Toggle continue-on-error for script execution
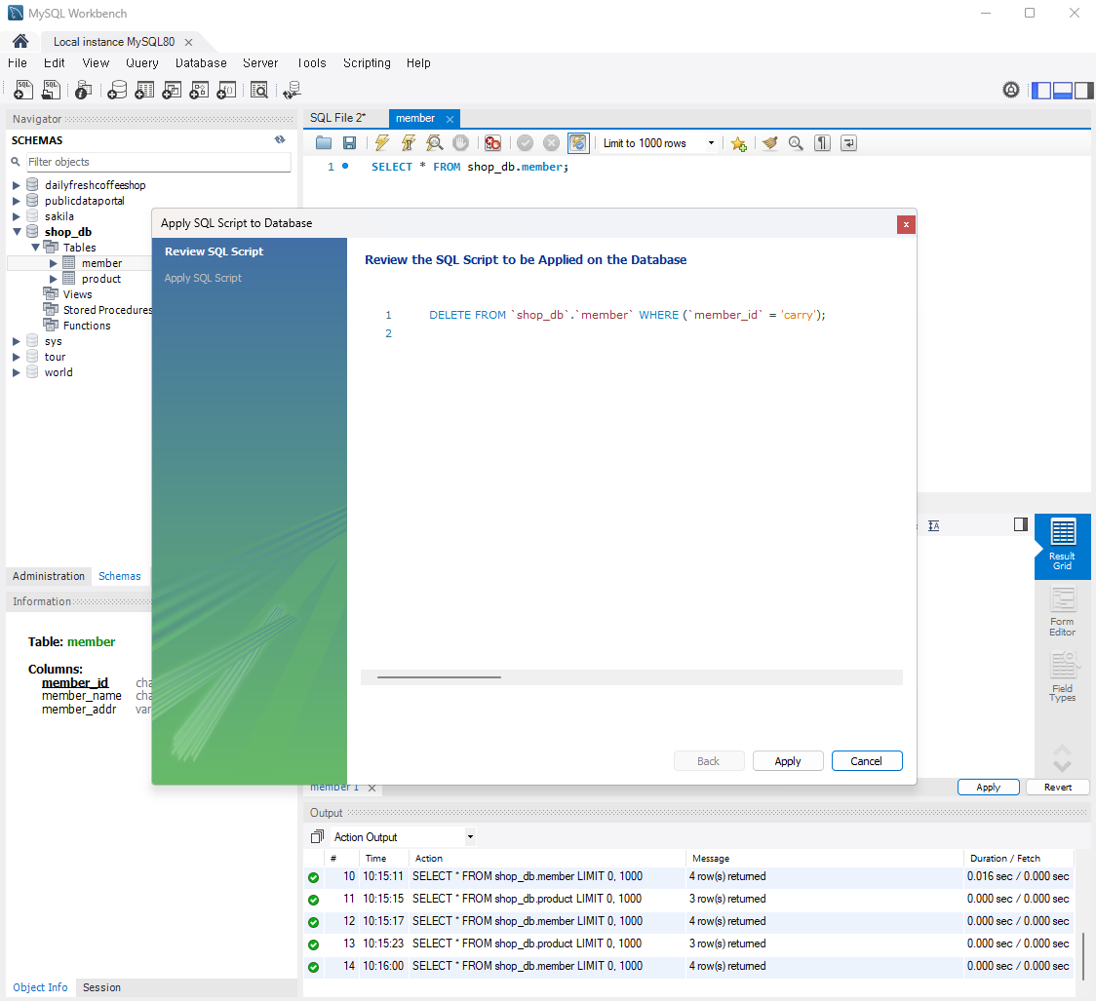 (x=492, y=143)
